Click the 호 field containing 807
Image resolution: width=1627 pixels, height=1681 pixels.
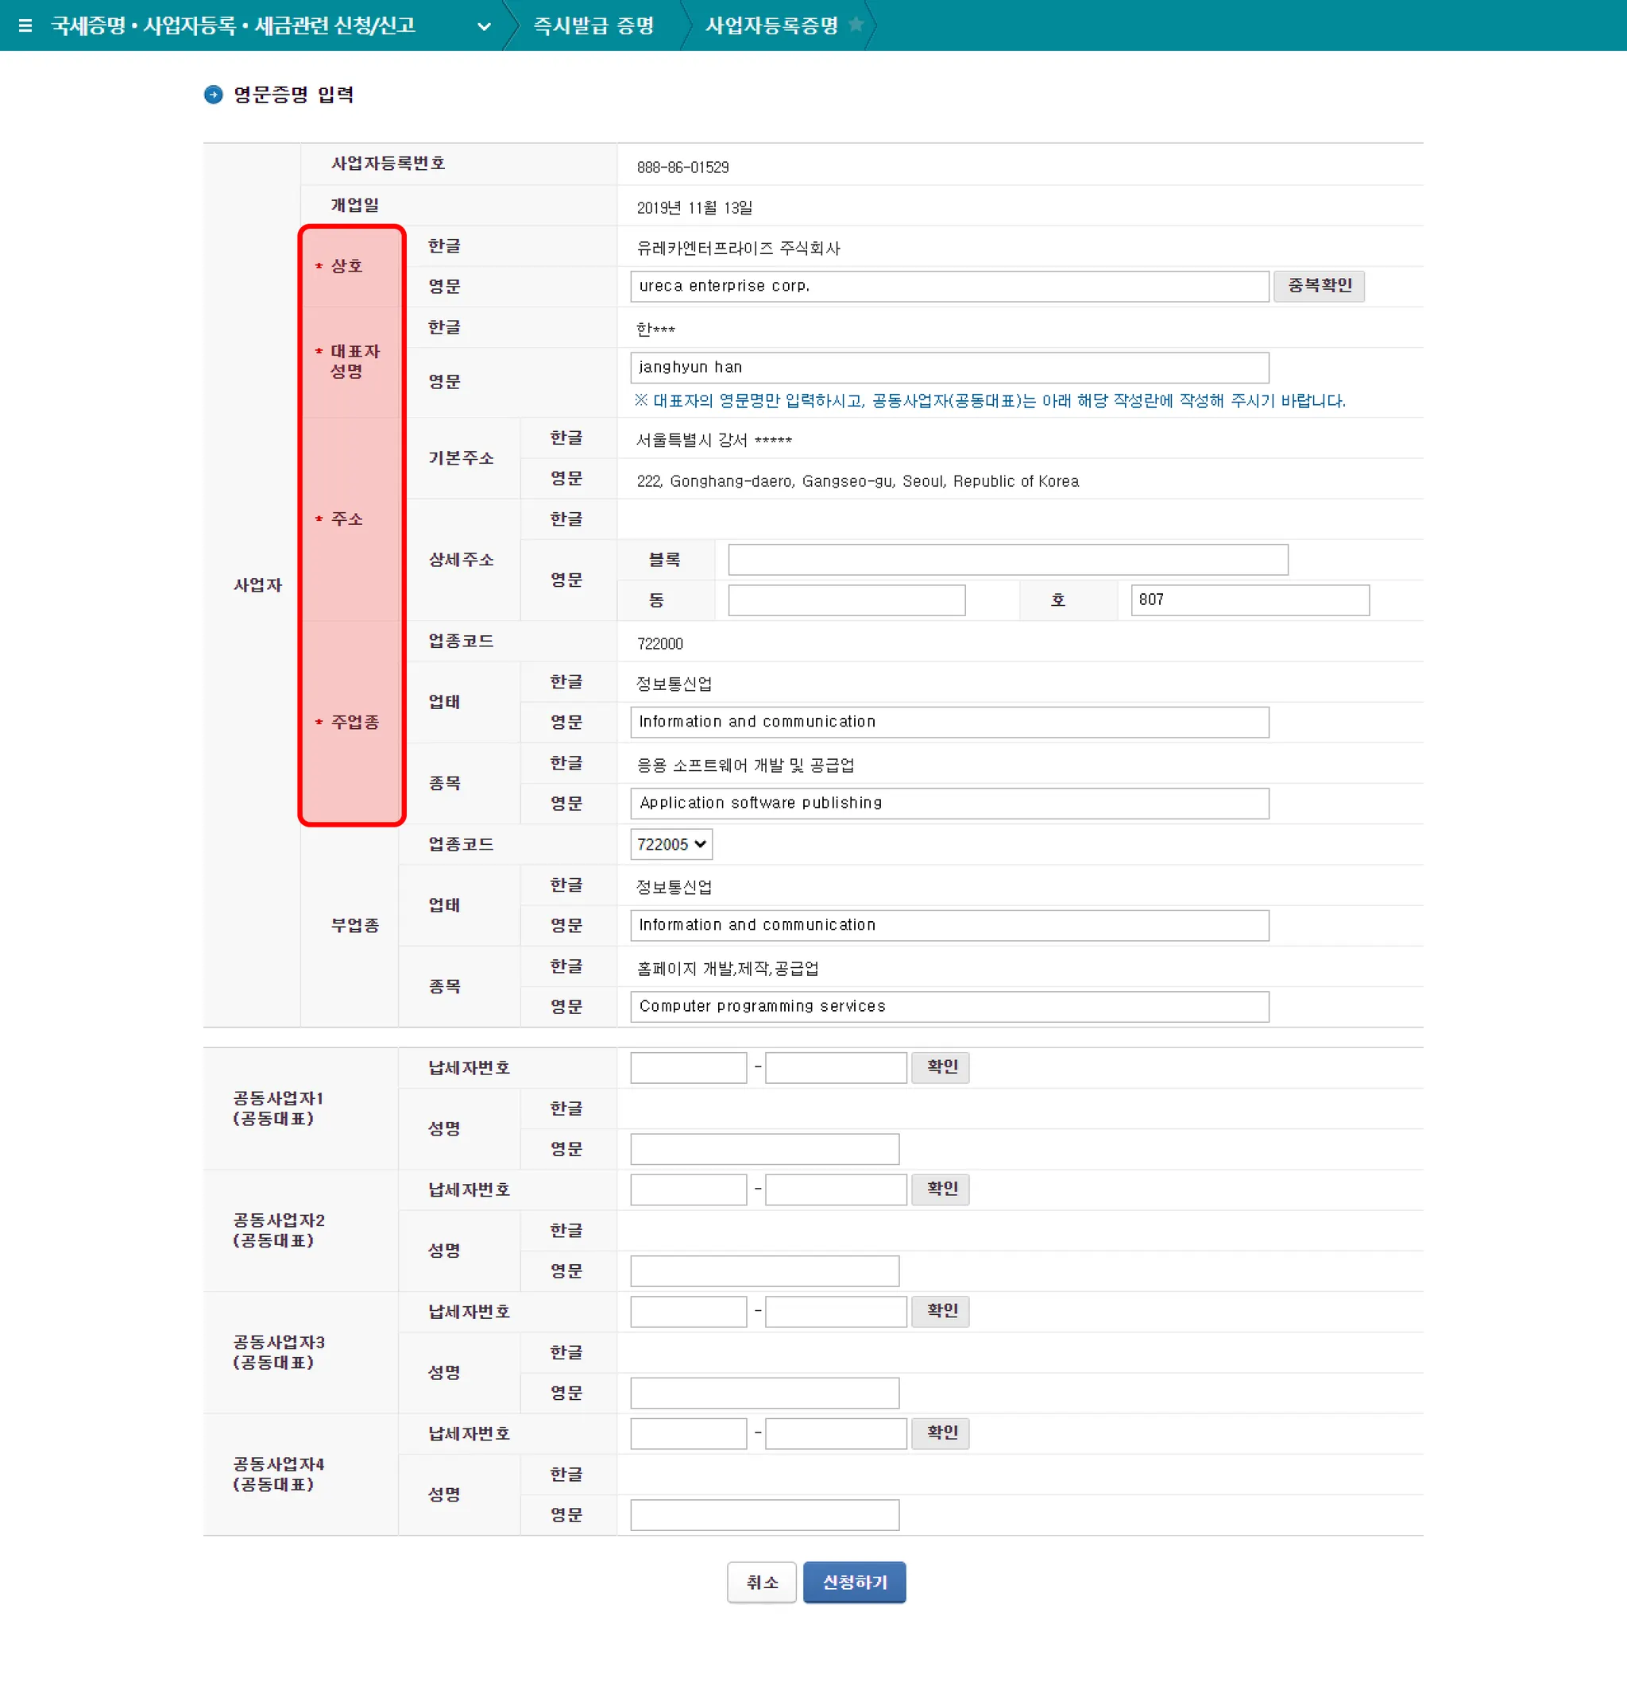[1249, 600]
